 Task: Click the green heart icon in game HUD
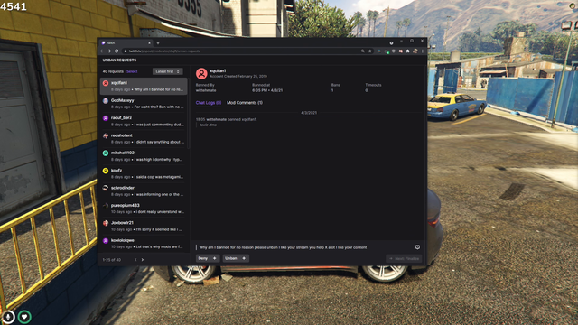click(24, 317)
